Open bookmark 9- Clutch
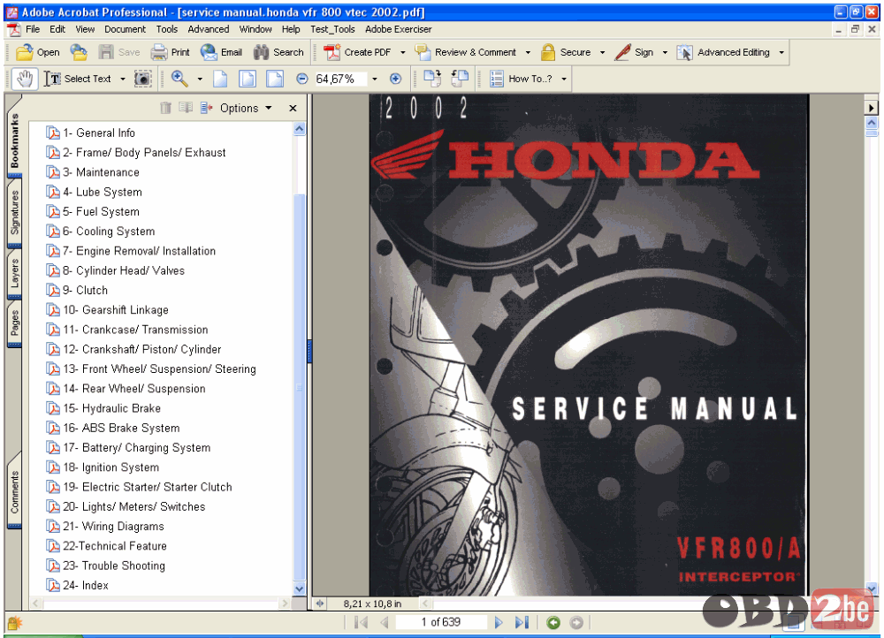 tap(85, 290)
